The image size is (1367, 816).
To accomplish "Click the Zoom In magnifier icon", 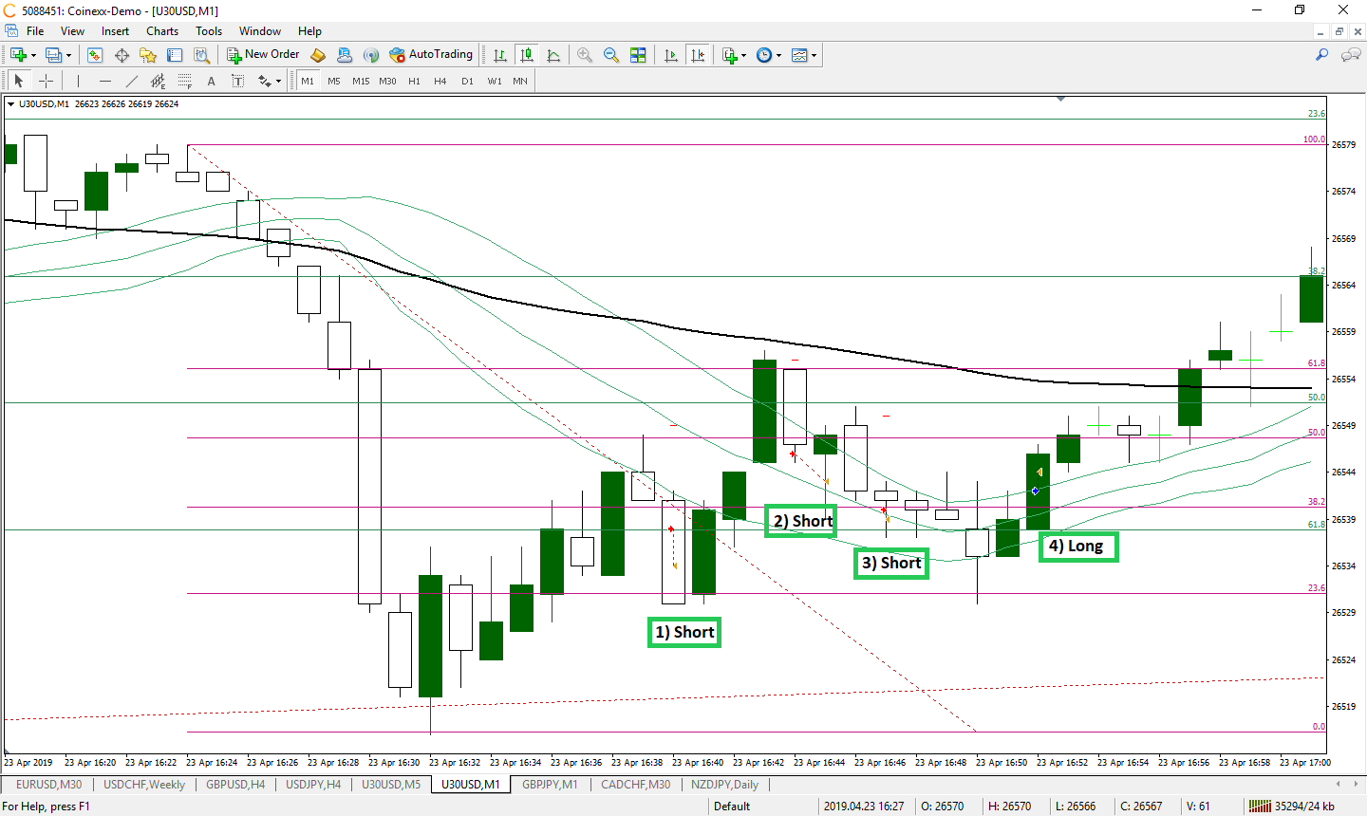I will 585,55.
